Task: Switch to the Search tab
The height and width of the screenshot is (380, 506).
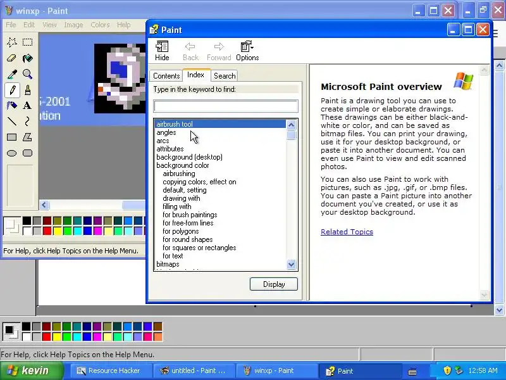Action: (x=225, y=76)
